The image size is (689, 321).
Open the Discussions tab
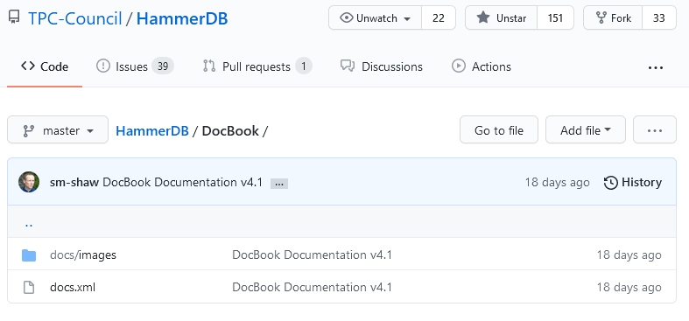coord(382,66)
